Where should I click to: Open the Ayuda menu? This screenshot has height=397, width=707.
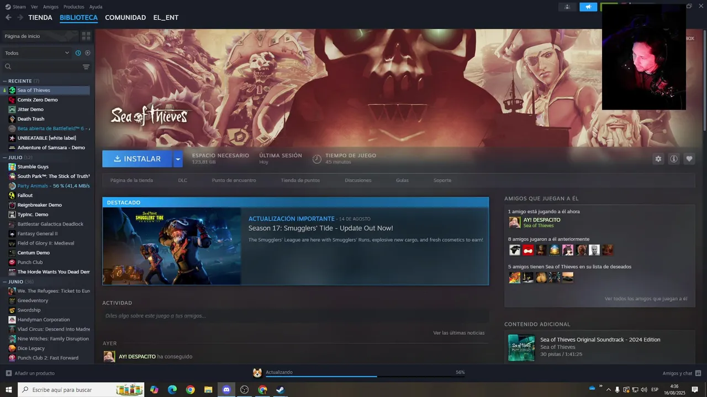click(x=96, y=7)
